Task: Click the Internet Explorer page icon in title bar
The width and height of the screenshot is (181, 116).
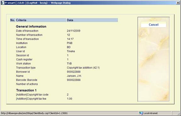Action: click(x=3, y=3)
